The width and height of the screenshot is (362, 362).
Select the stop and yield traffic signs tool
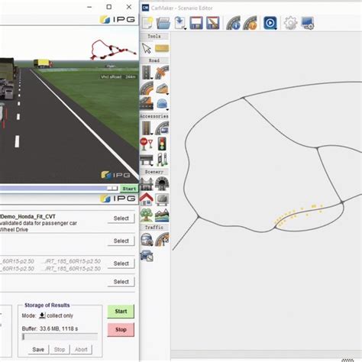click(x=147, y=144)
